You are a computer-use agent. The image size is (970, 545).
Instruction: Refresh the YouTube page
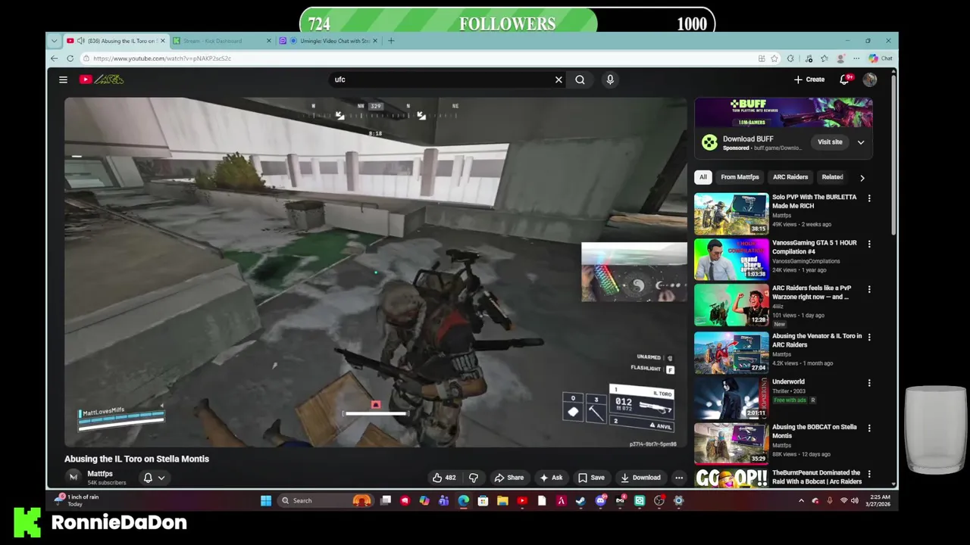pyautogui.click(x=70, y=58)
